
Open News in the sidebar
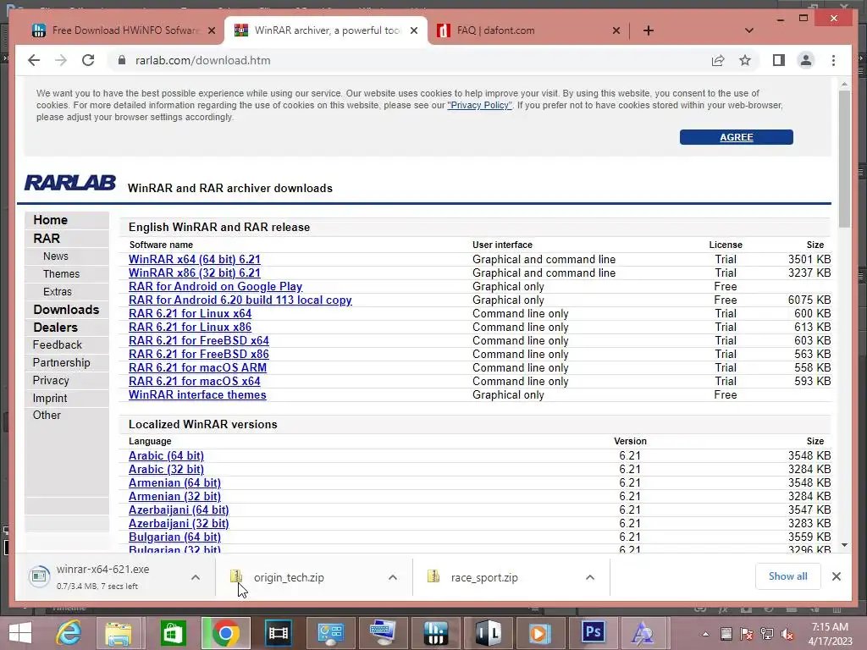[56, 256]
